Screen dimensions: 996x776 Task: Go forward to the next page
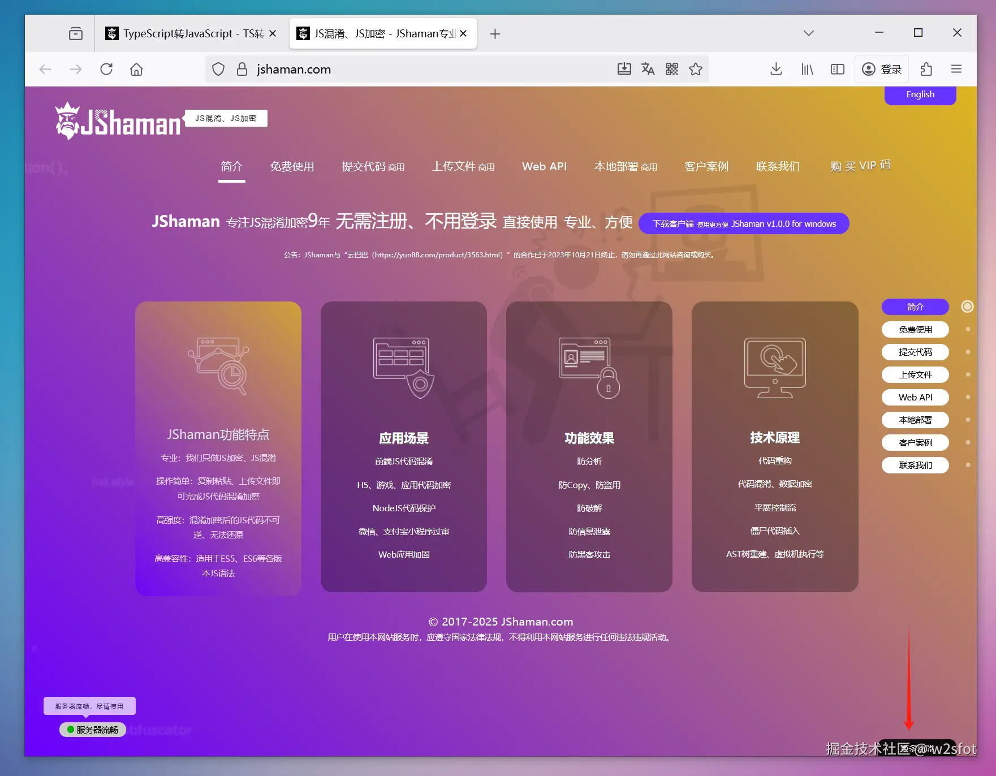pyautogui.click(x=75, y=69)
